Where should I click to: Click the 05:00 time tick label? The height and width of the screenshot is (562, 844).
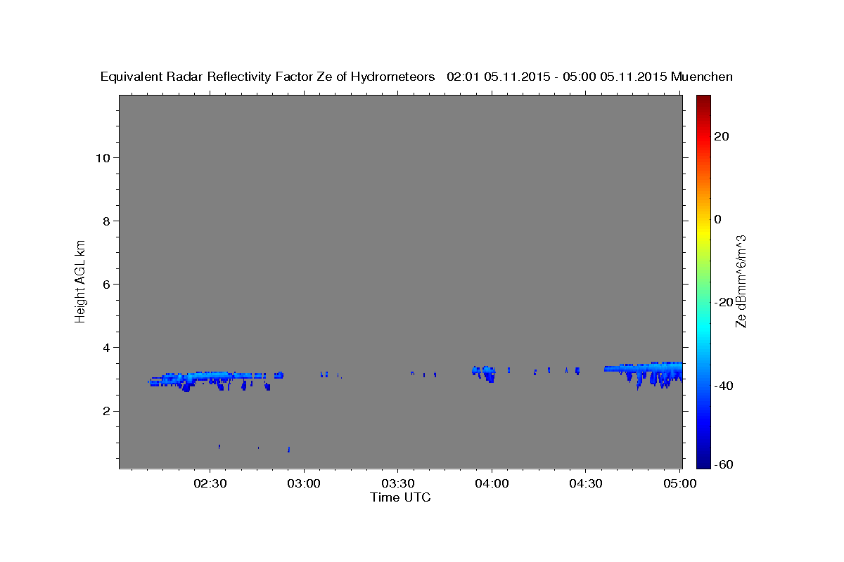(x=679, y=483)
